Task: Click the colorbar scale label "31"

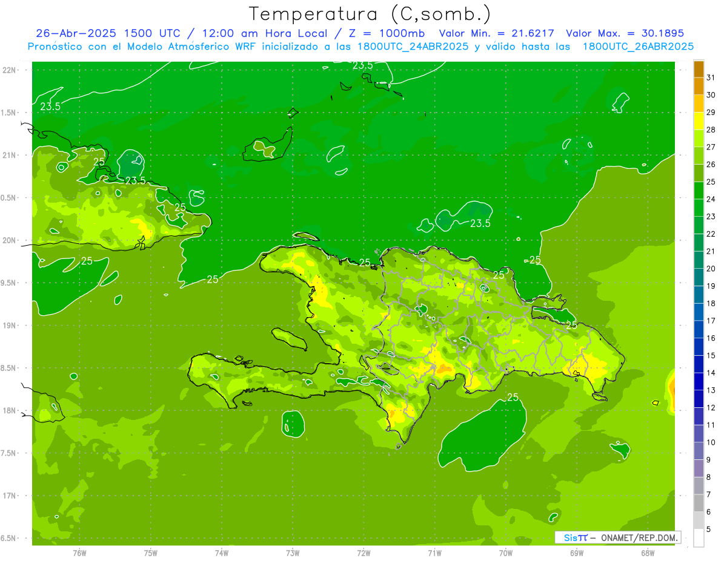Action: [x=711, y=77]
